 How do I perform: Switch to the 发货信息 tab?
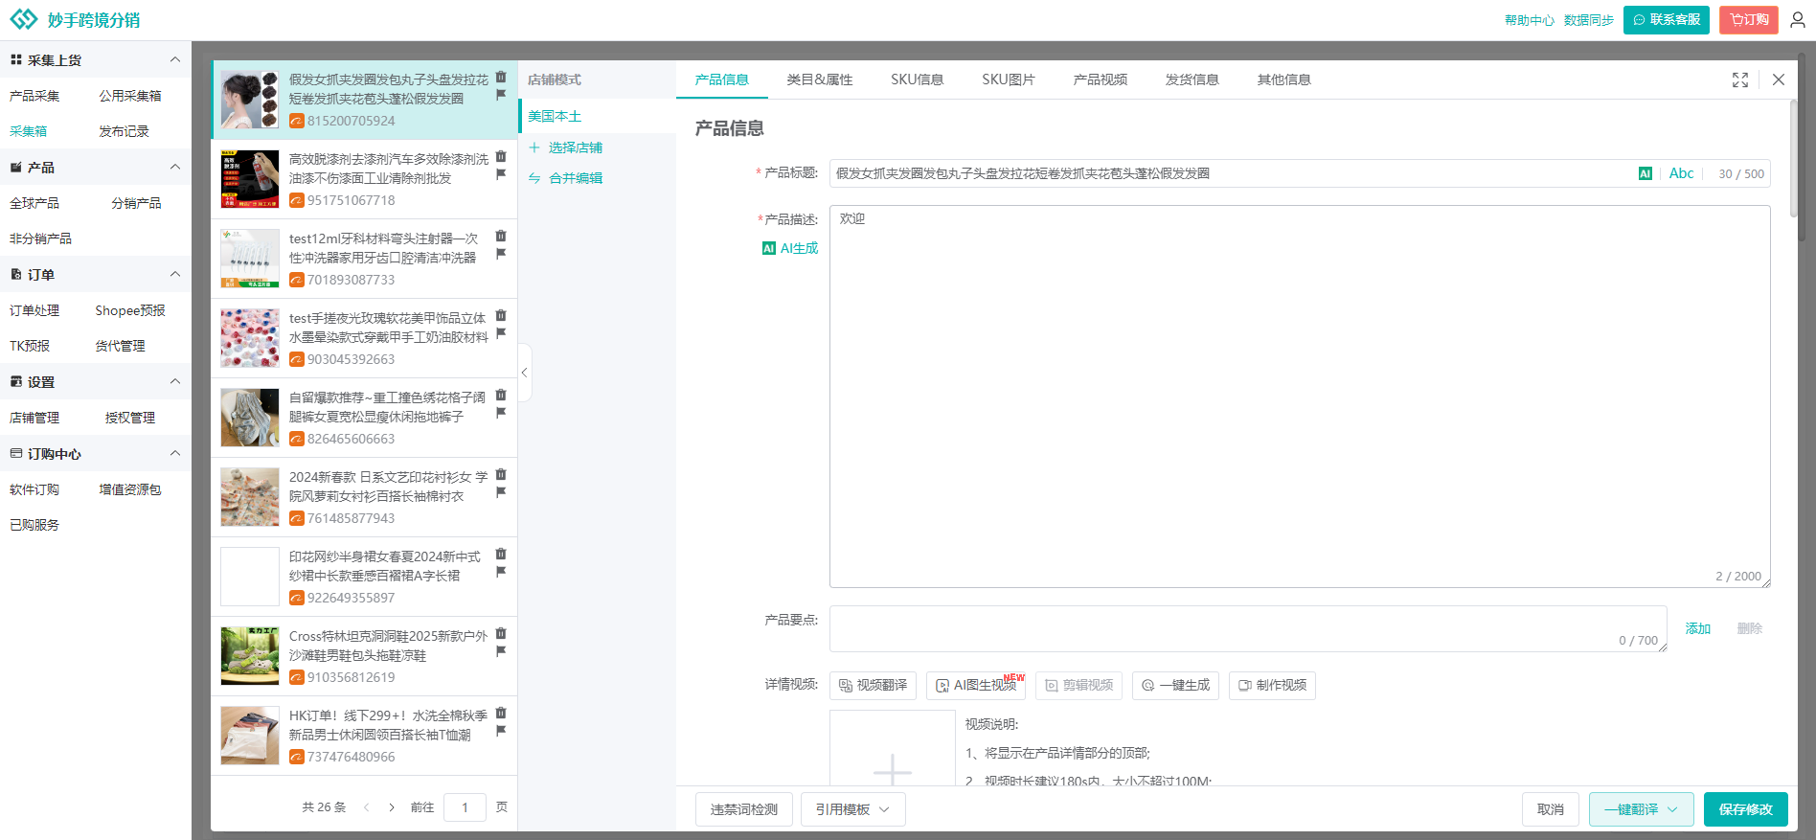click(1192, 79)
